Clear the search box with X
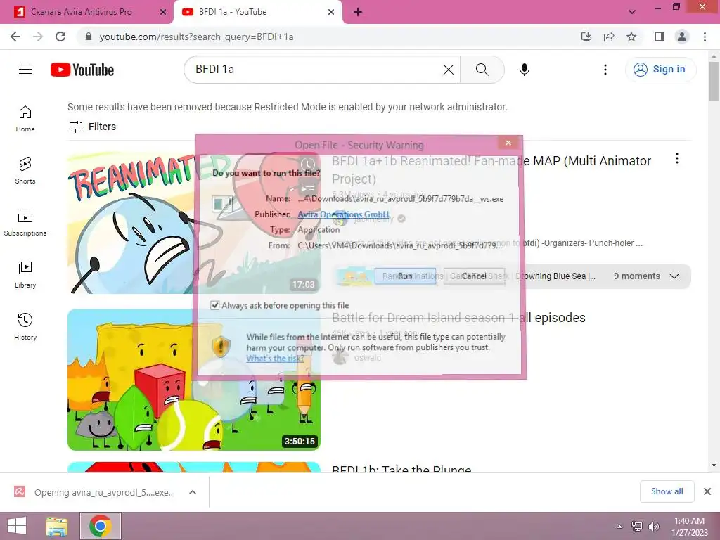720x540 pixels. [448, 70]
